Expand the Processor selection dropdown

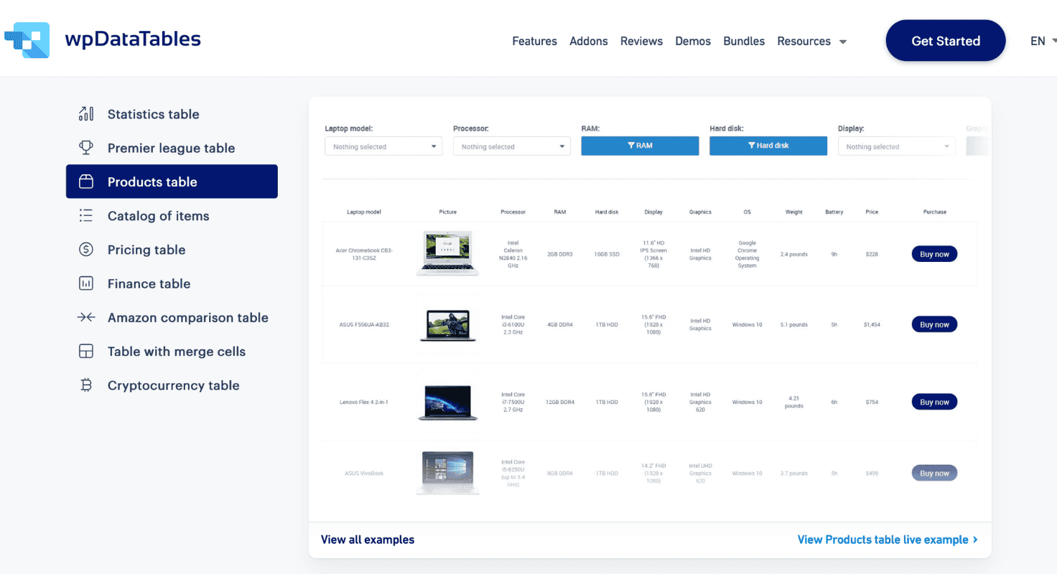tap(511, 146)
